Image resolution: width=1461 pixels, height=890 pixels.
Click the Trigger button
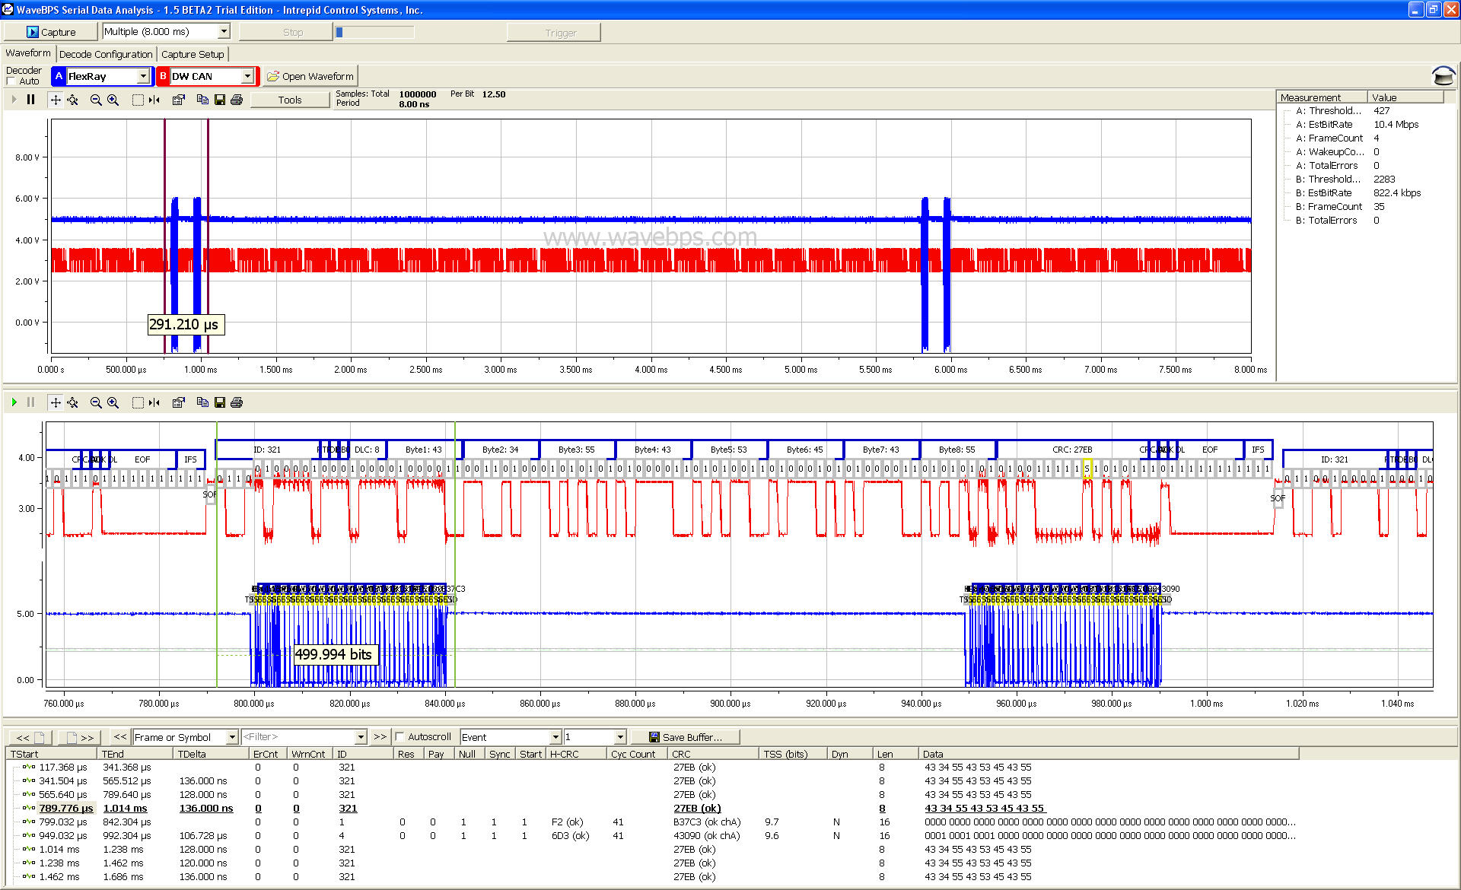(553, 32)
